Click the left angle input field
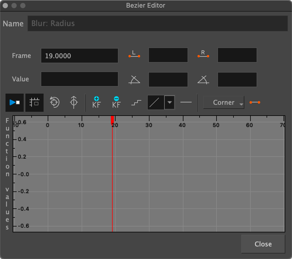 click(x=168, y=79)
